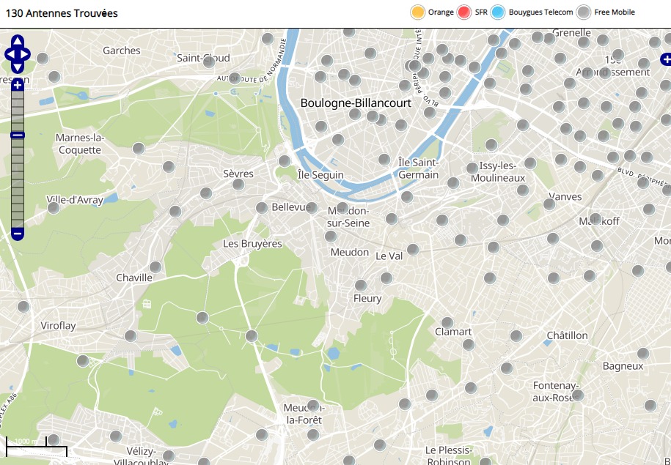Pan the map down with the arrow
This screenshot has width=671, height=465.
click(x=18, y=67)
